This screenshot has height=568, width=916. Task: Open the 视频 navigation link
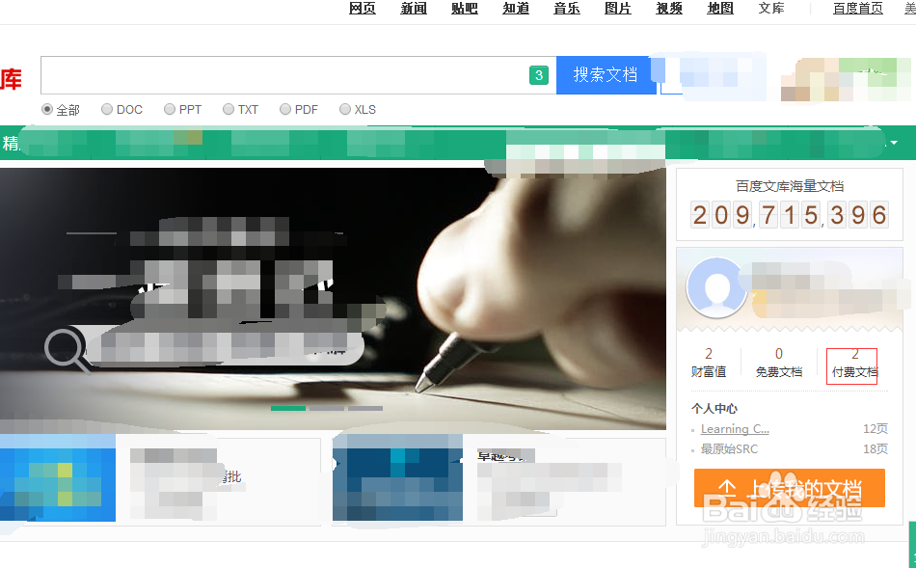point(669,8)
